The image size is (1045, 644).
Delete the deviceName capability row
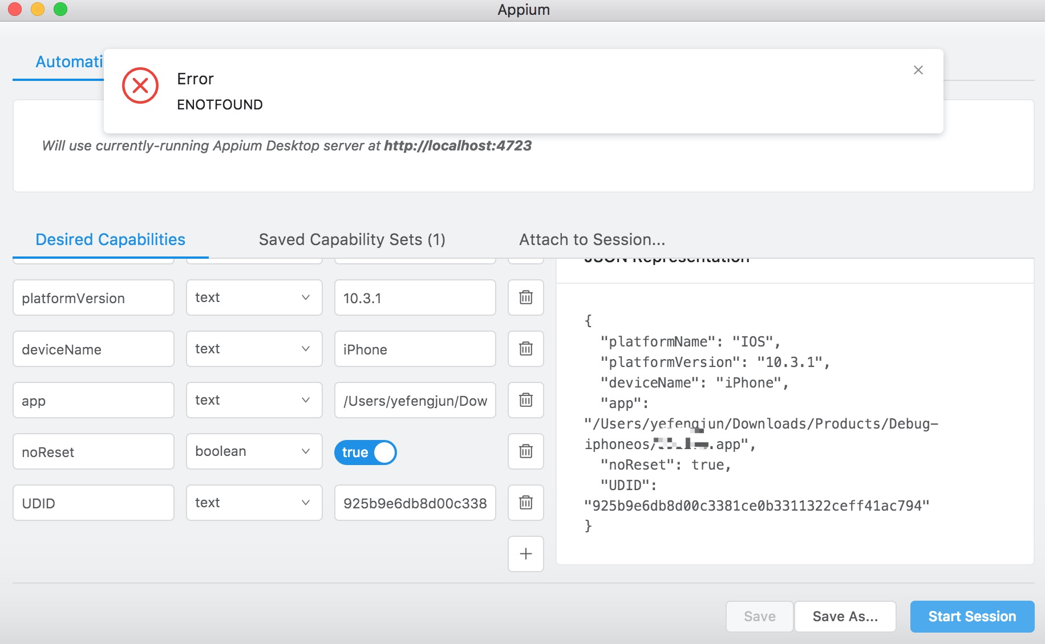525,349
